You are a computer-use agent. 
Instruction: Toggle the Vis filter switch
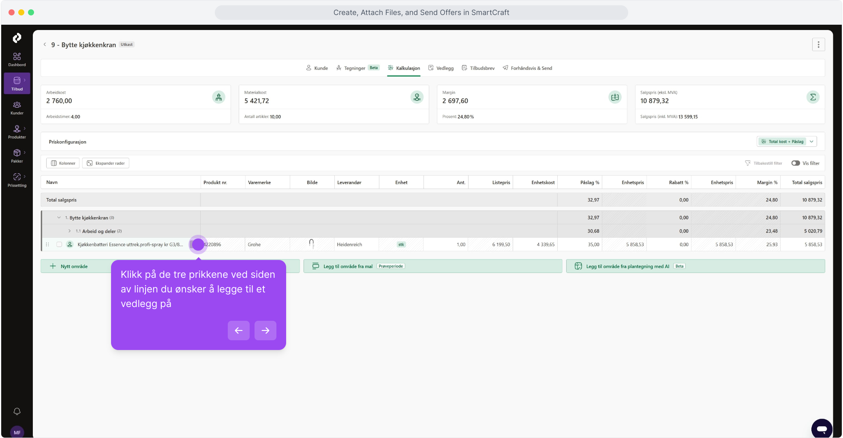(x=796, y=163)
